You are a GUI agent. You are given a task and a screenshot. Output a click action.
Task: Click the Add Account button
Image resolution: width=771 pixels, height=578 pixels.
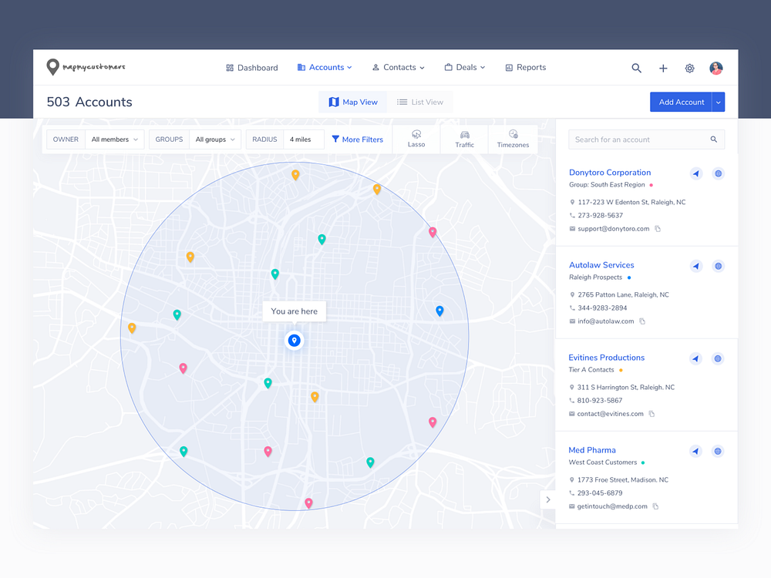pyautogui.click(x=681, y=102)
